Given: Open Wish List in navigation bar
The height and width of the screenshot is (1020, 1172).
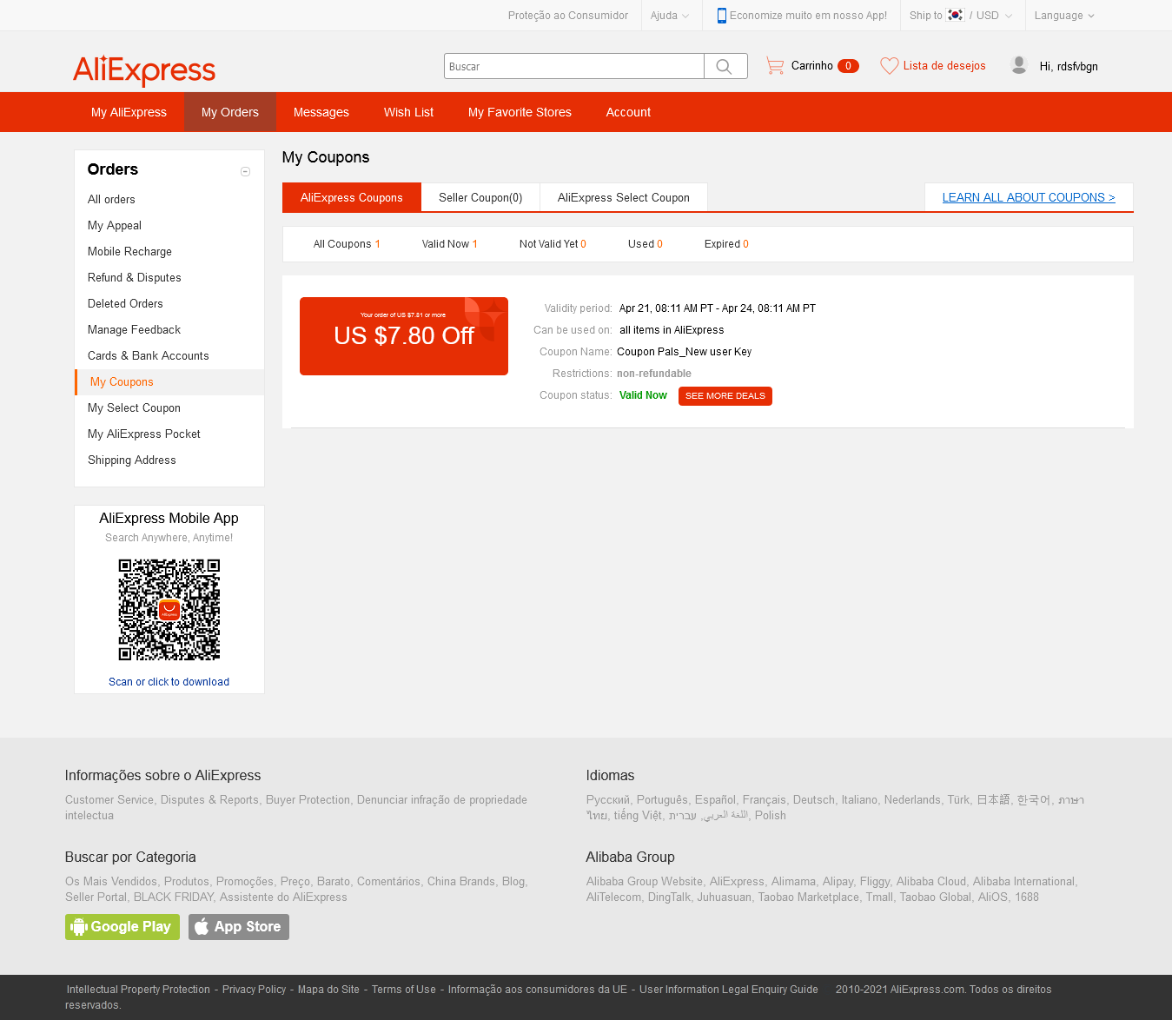Looking at the screenshot, I should tap(408, 112).
